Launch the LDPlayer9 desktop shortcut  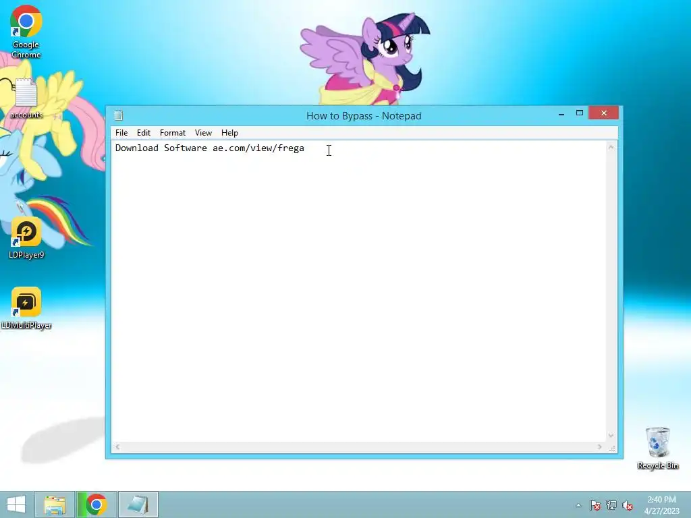(26, 238)
